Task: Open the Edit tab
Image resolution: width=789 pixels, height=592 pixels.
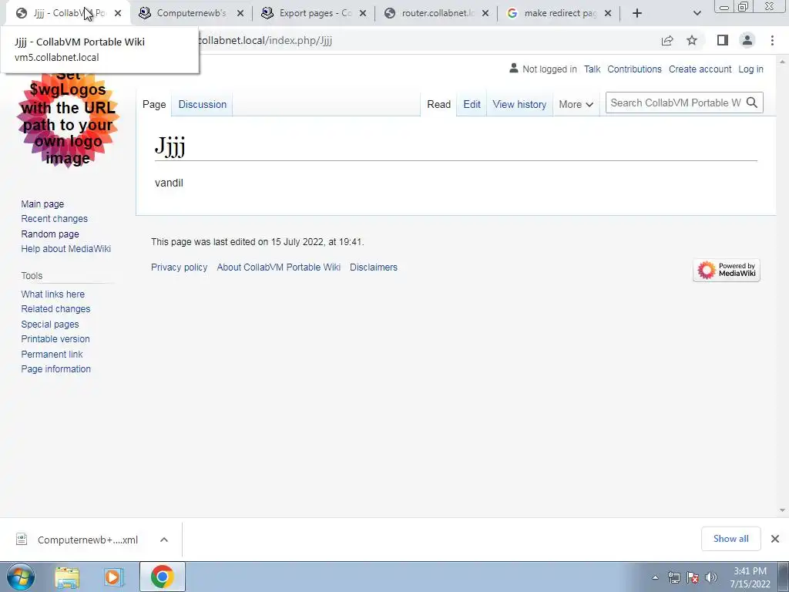Action: pyautogui.click(x=472, y=104)
